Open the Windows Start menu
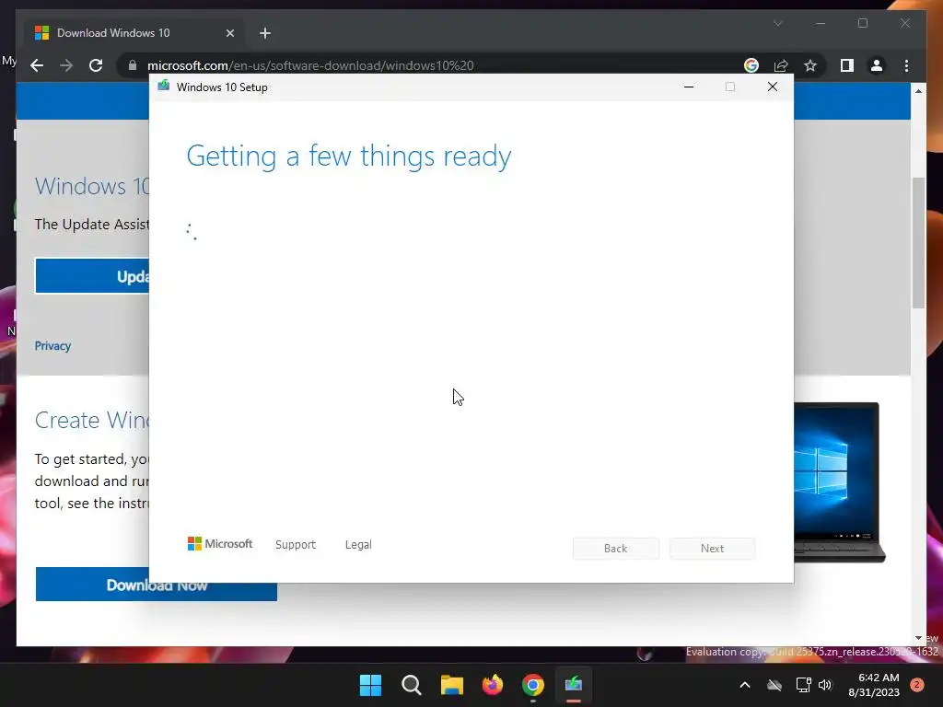The image size is (943, 707). click(370, 685)
